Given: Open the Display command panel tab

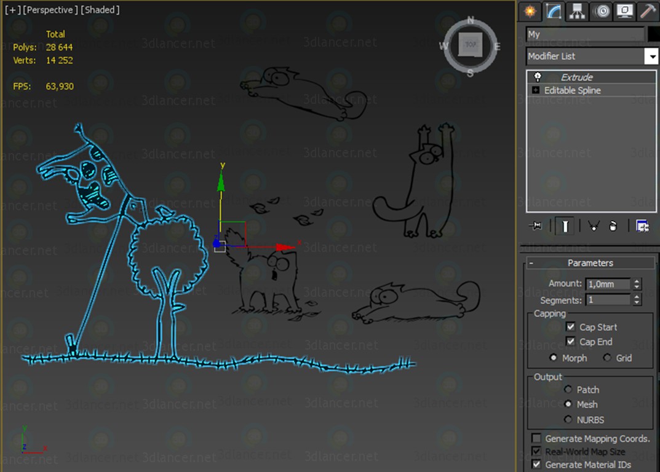Looking at the screenshot, I should click(625, 11).
